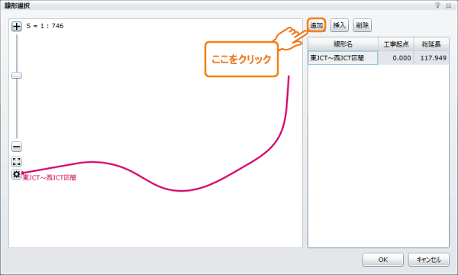Image resolution: width=458 pixels, height=275 pixels.
Task: Click the 削除 button
Action: click(362, 25)
